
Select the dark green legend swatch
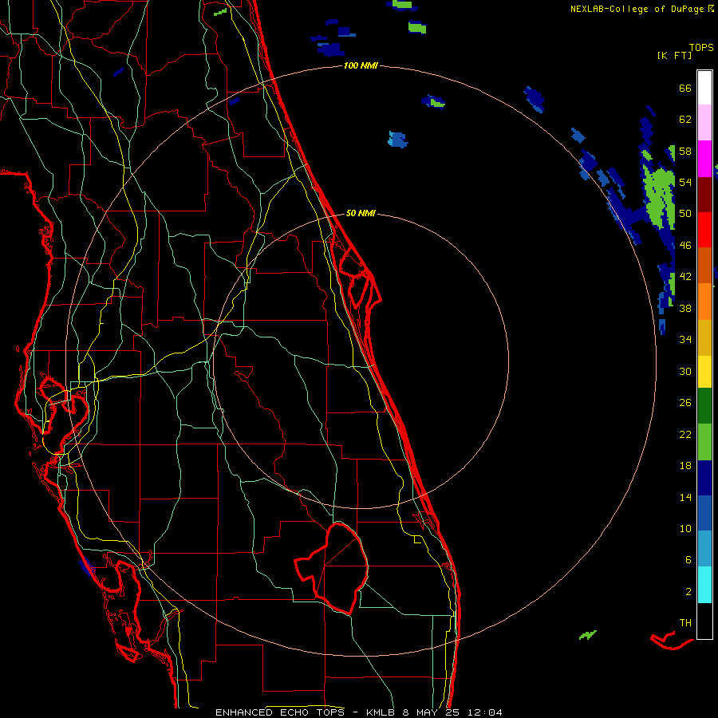tap(704, 406)
